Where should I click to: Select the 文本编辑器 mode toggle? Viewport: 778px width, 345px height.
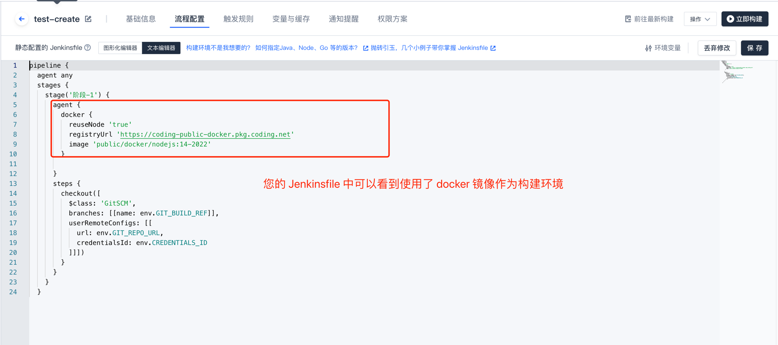pos(161,48)
